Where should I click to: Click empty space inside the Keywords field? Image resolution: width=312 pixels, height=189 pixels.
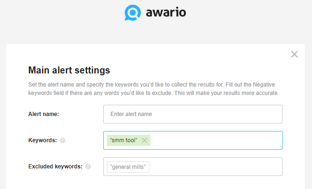pos(216,140)
